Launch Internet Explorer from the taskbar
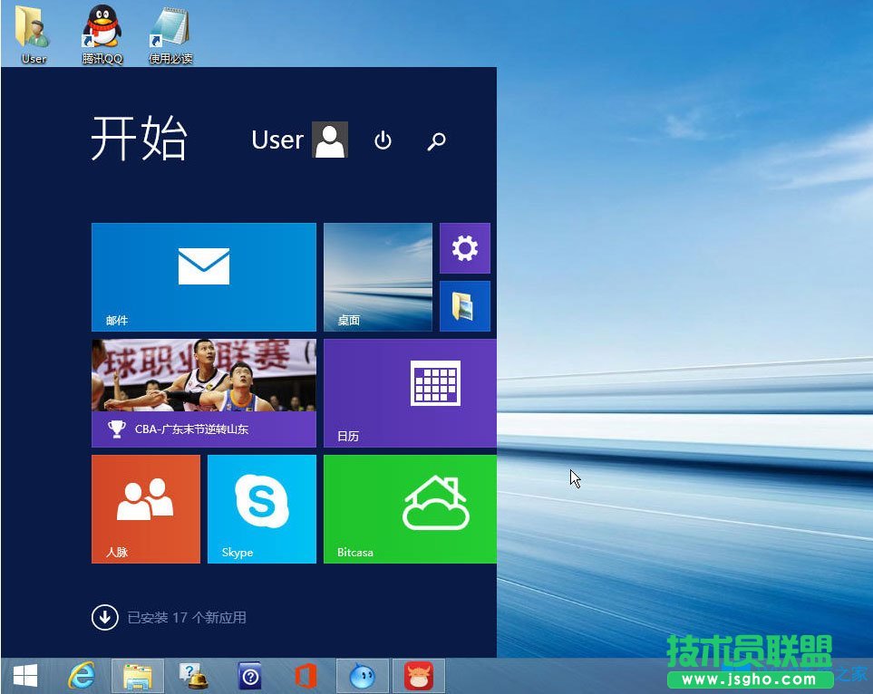The height and width of the screenshot is (694, 873). coord(82,675)
